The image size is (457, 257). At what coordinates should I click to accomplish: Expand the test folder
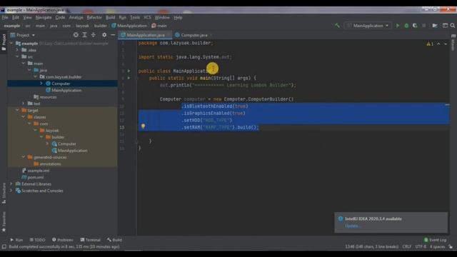coord(24,104)
